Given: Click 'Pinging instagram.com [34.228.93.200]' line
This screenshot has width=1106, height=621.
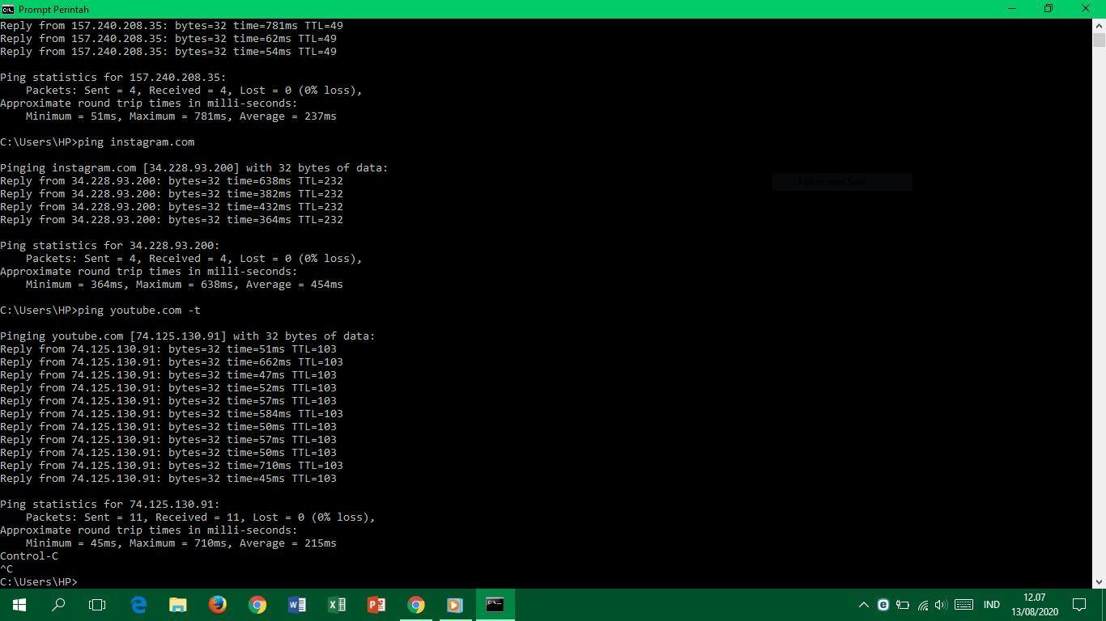Looking at the screenshot, I should (x=194, y=168).
